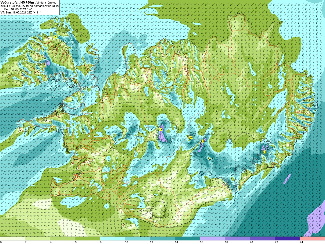
Task: Click the 'hviður > 25 m/s (hvítt)' description line
Action: 15,6
